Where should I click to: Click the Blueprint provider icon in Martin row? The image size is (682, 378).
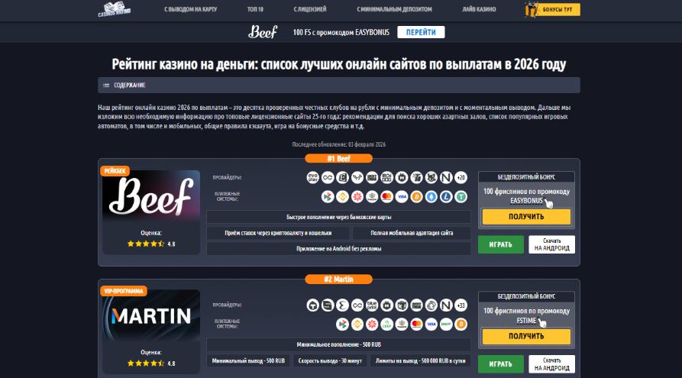[x=372, y=305]
